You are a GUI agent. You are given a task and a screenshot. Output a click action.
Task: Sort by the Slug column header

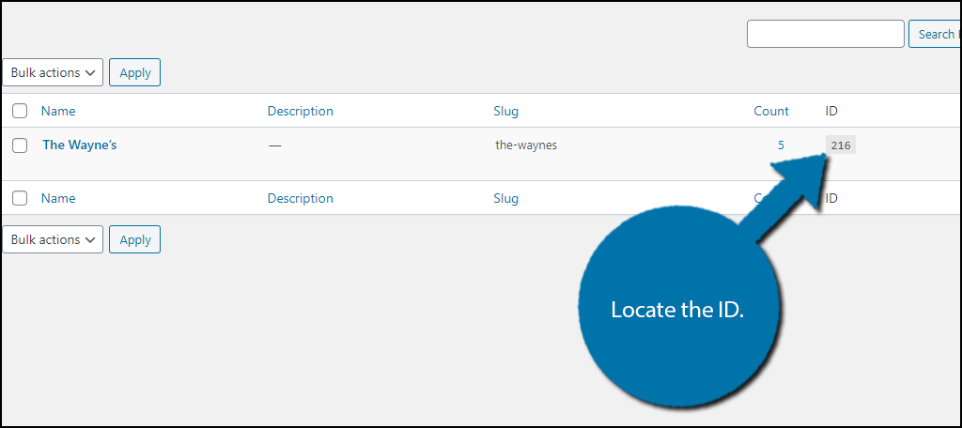click(506, 111)
